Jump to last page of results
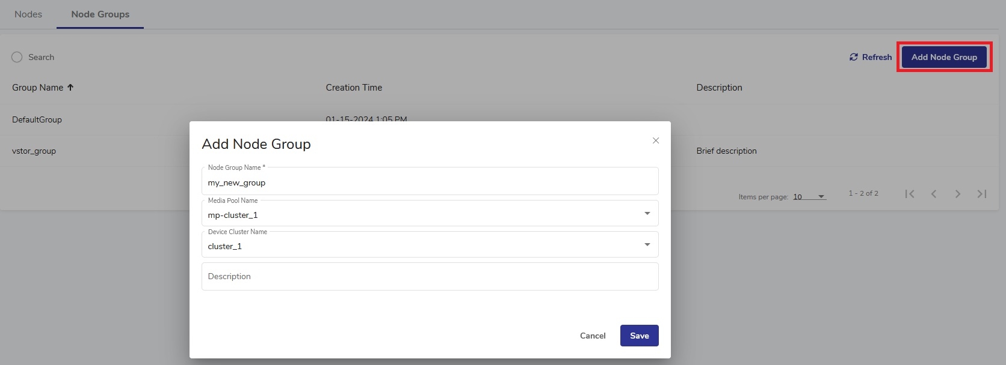The width and height of the screenshot is (1006, 365). point(982,194)
